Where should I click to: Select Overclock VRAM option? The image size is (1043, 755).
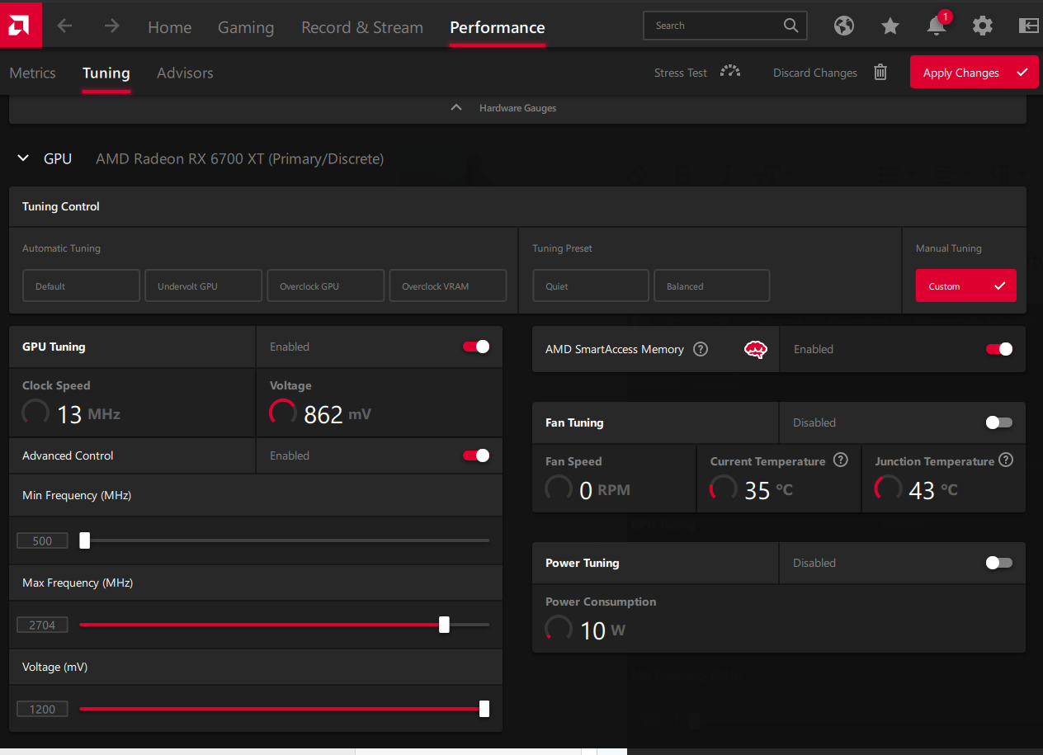447,285
